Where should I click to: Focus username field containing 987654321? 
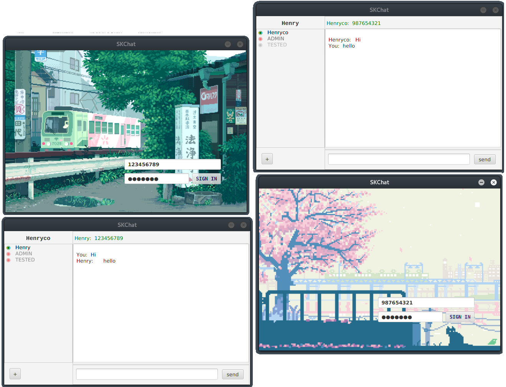click(426, 303)
